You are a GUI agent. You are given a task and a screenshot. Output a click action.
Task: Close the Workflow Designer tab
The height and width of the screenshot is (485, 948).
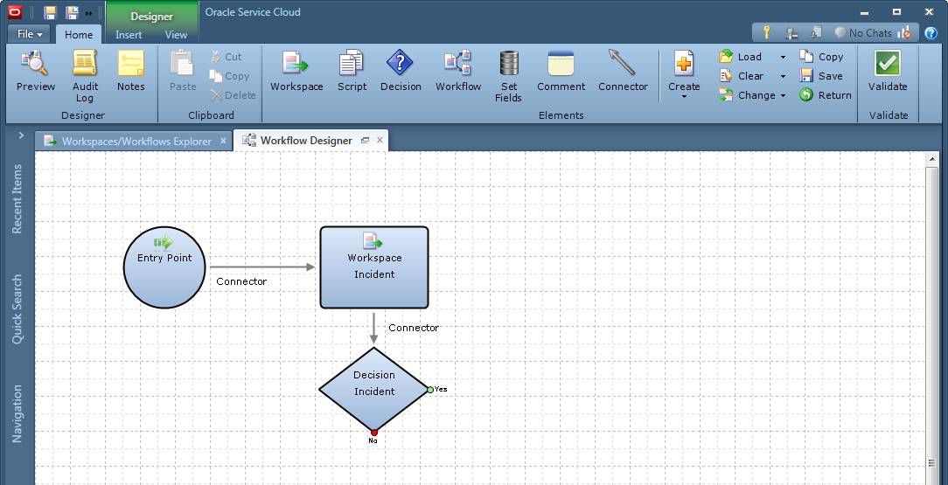[380, 140]
